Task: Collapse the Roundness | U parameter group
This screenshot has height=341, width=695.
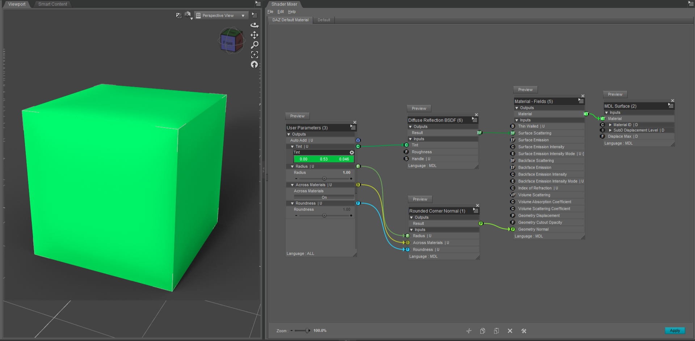Action: 292,203
